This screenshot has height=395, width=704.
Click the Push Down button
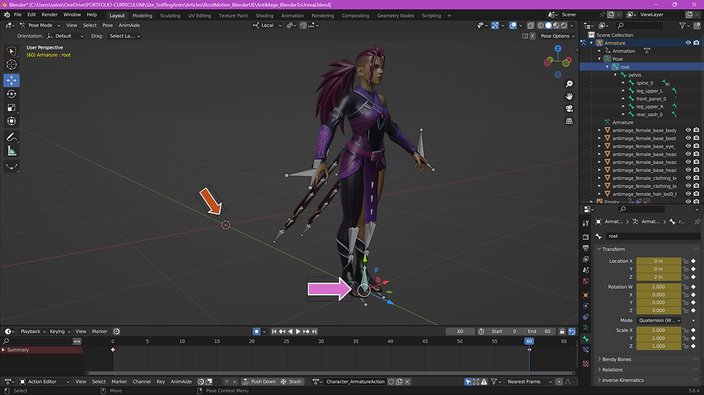click(x=259, y=381)
